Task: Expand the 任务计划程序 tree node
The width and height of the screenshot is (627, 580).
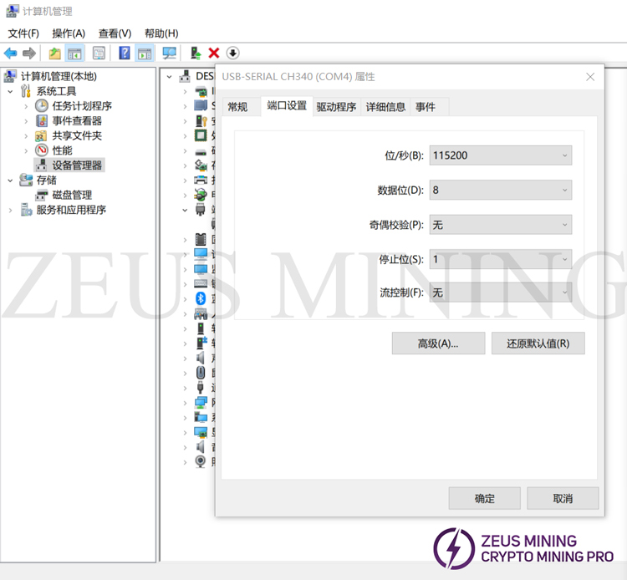Action: pyautogui.click(x=26, y=106)
